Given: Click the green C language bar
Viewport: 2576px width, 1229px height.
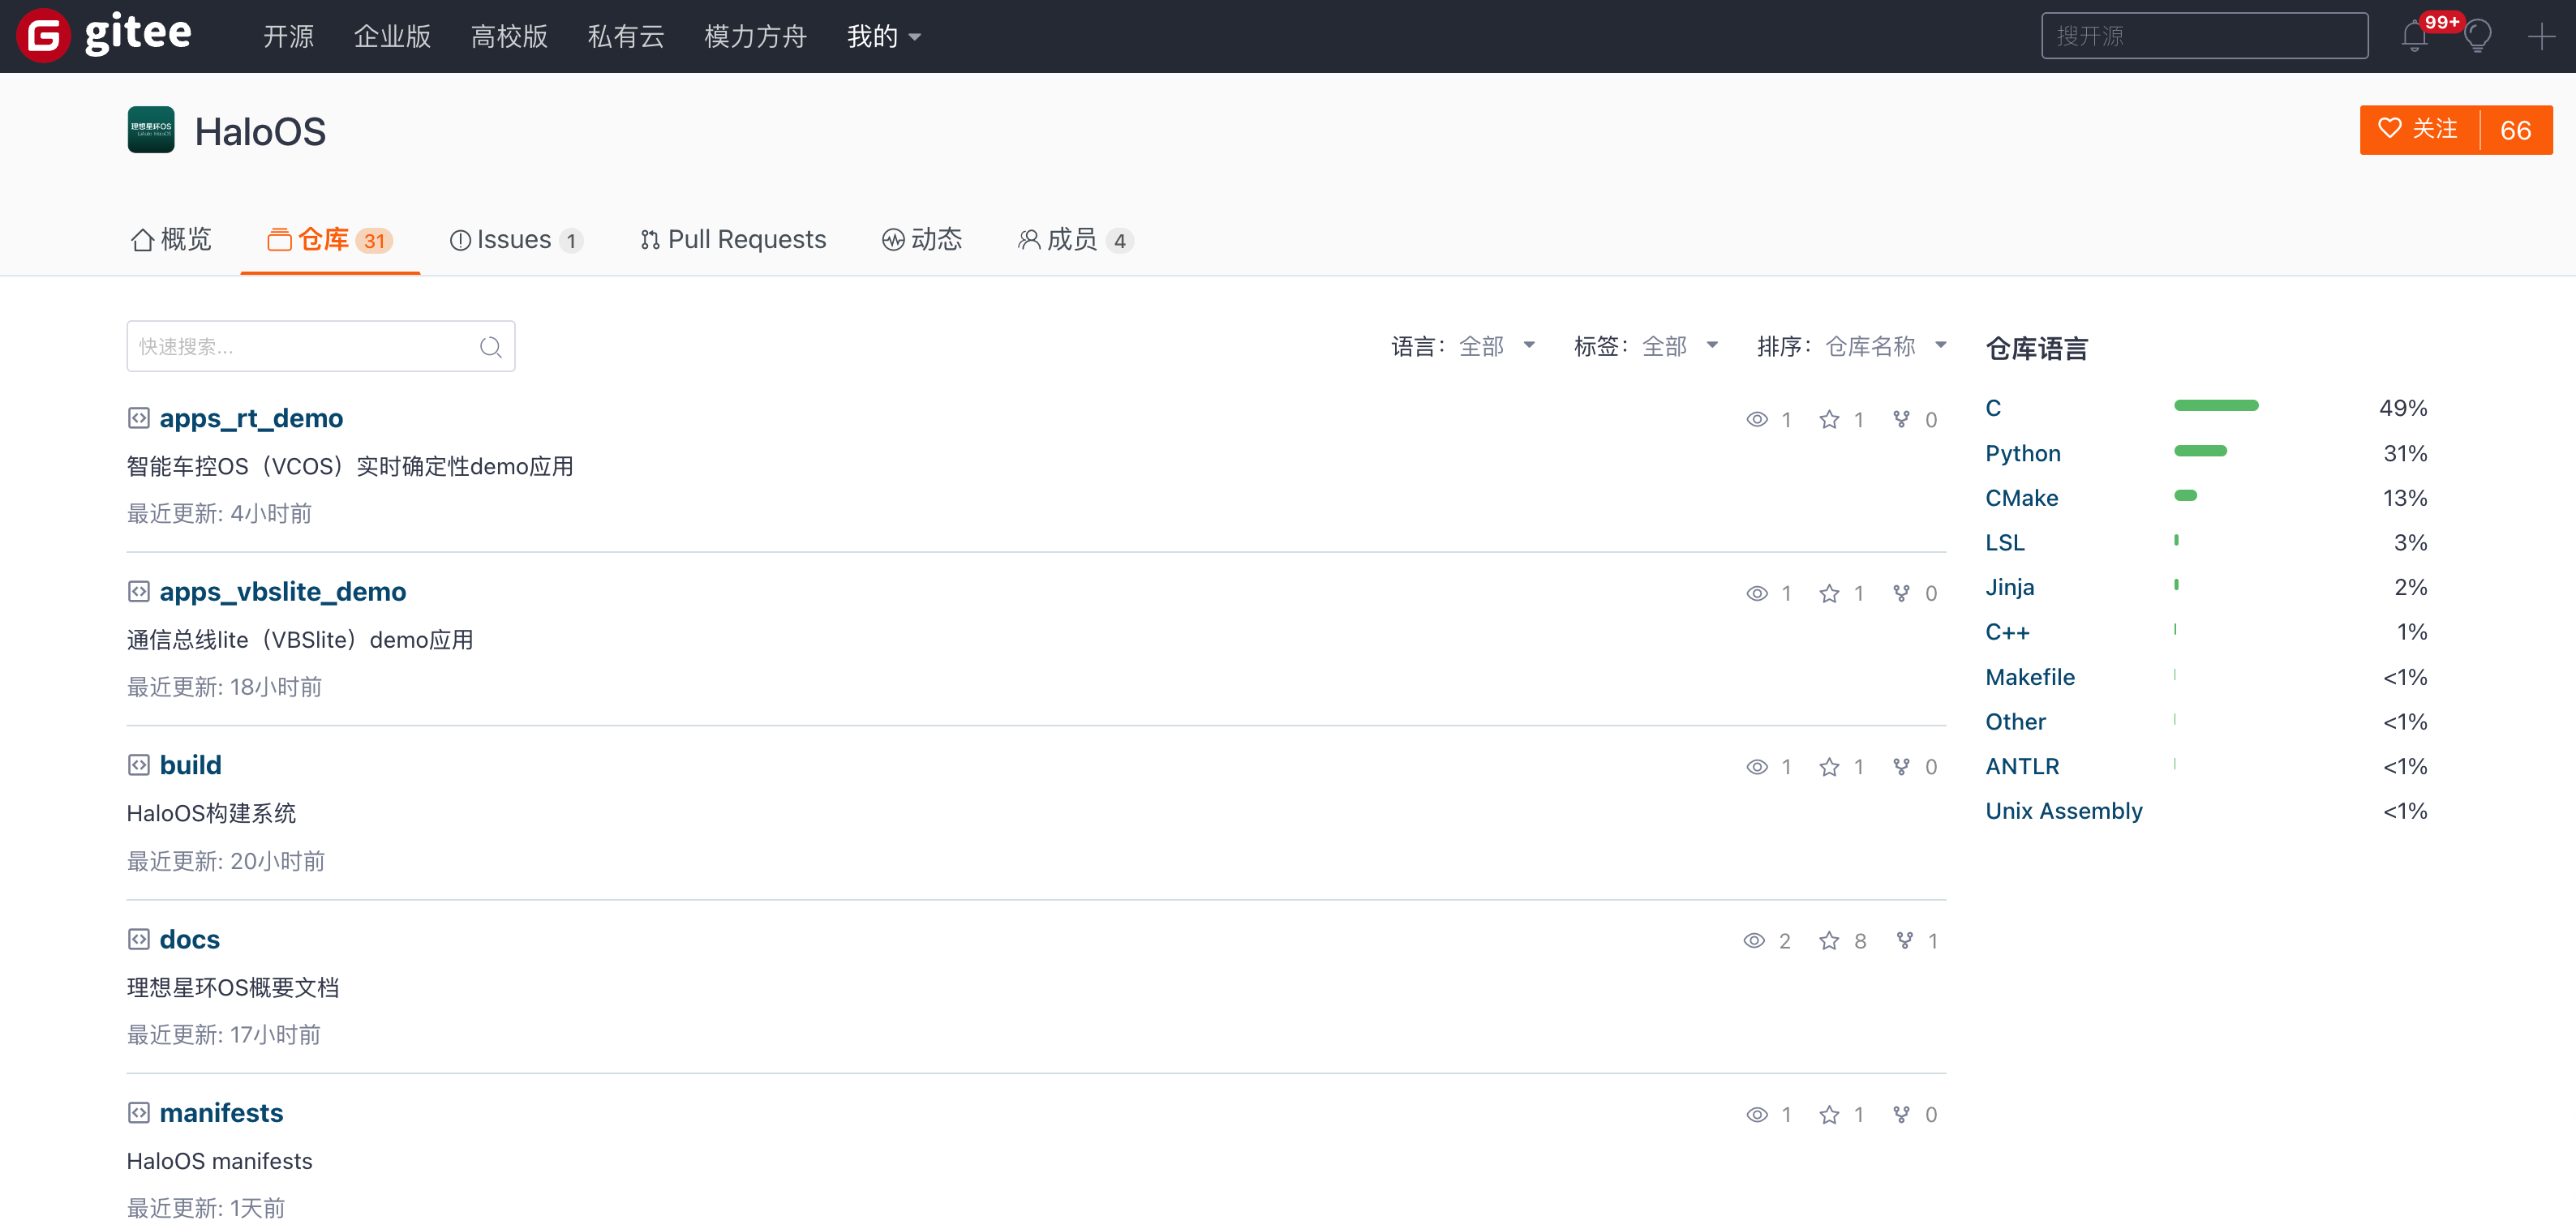Looking at the screenshot, I should pos(2215,405).
